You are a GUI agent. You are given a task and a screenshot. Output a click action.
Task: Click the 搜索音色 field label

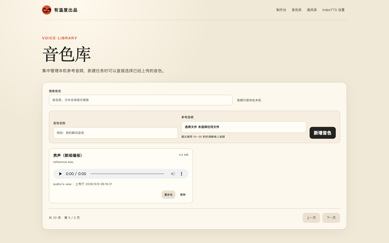pyautogui.click(x=55, y=91)
